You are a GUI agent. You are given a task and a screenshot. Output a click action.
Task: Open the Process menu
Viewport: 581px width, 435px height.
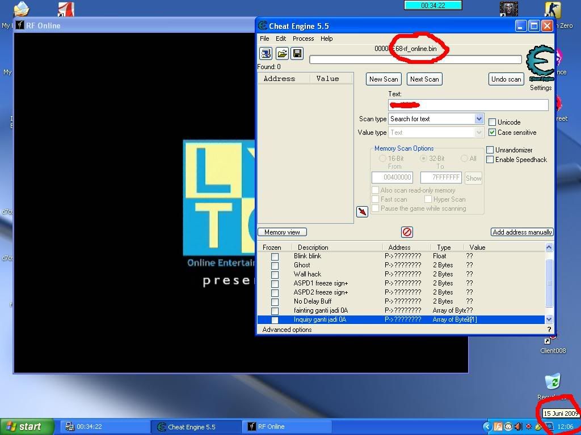coord(303,39)
